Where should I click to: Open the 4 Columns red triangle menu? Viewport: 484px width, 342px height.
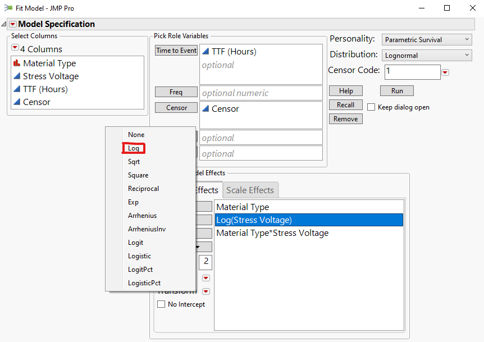click(x=15, y=48)
